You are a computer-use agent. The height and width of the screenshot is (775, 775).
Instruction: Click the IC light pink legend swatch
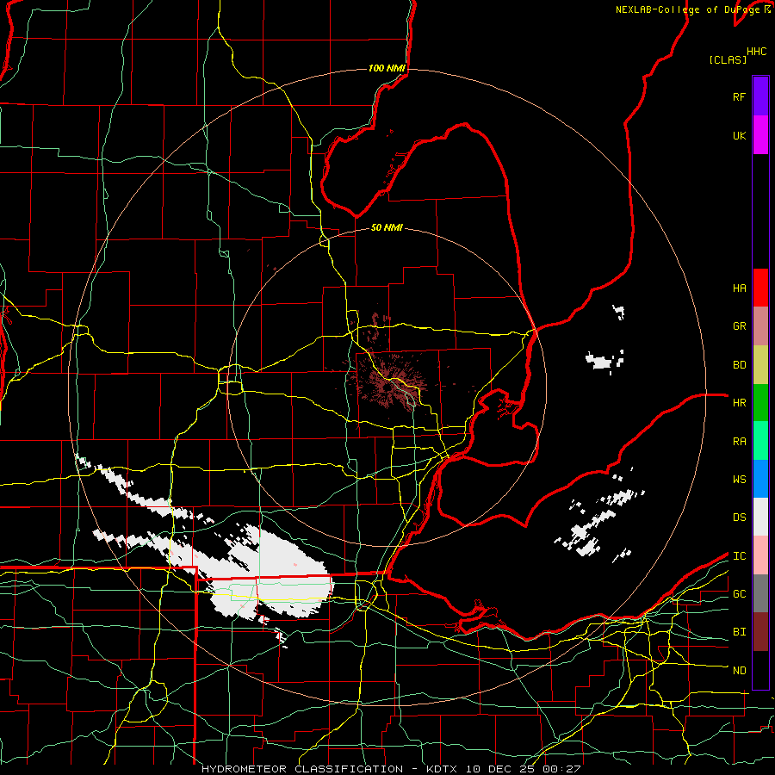[760, 555]
